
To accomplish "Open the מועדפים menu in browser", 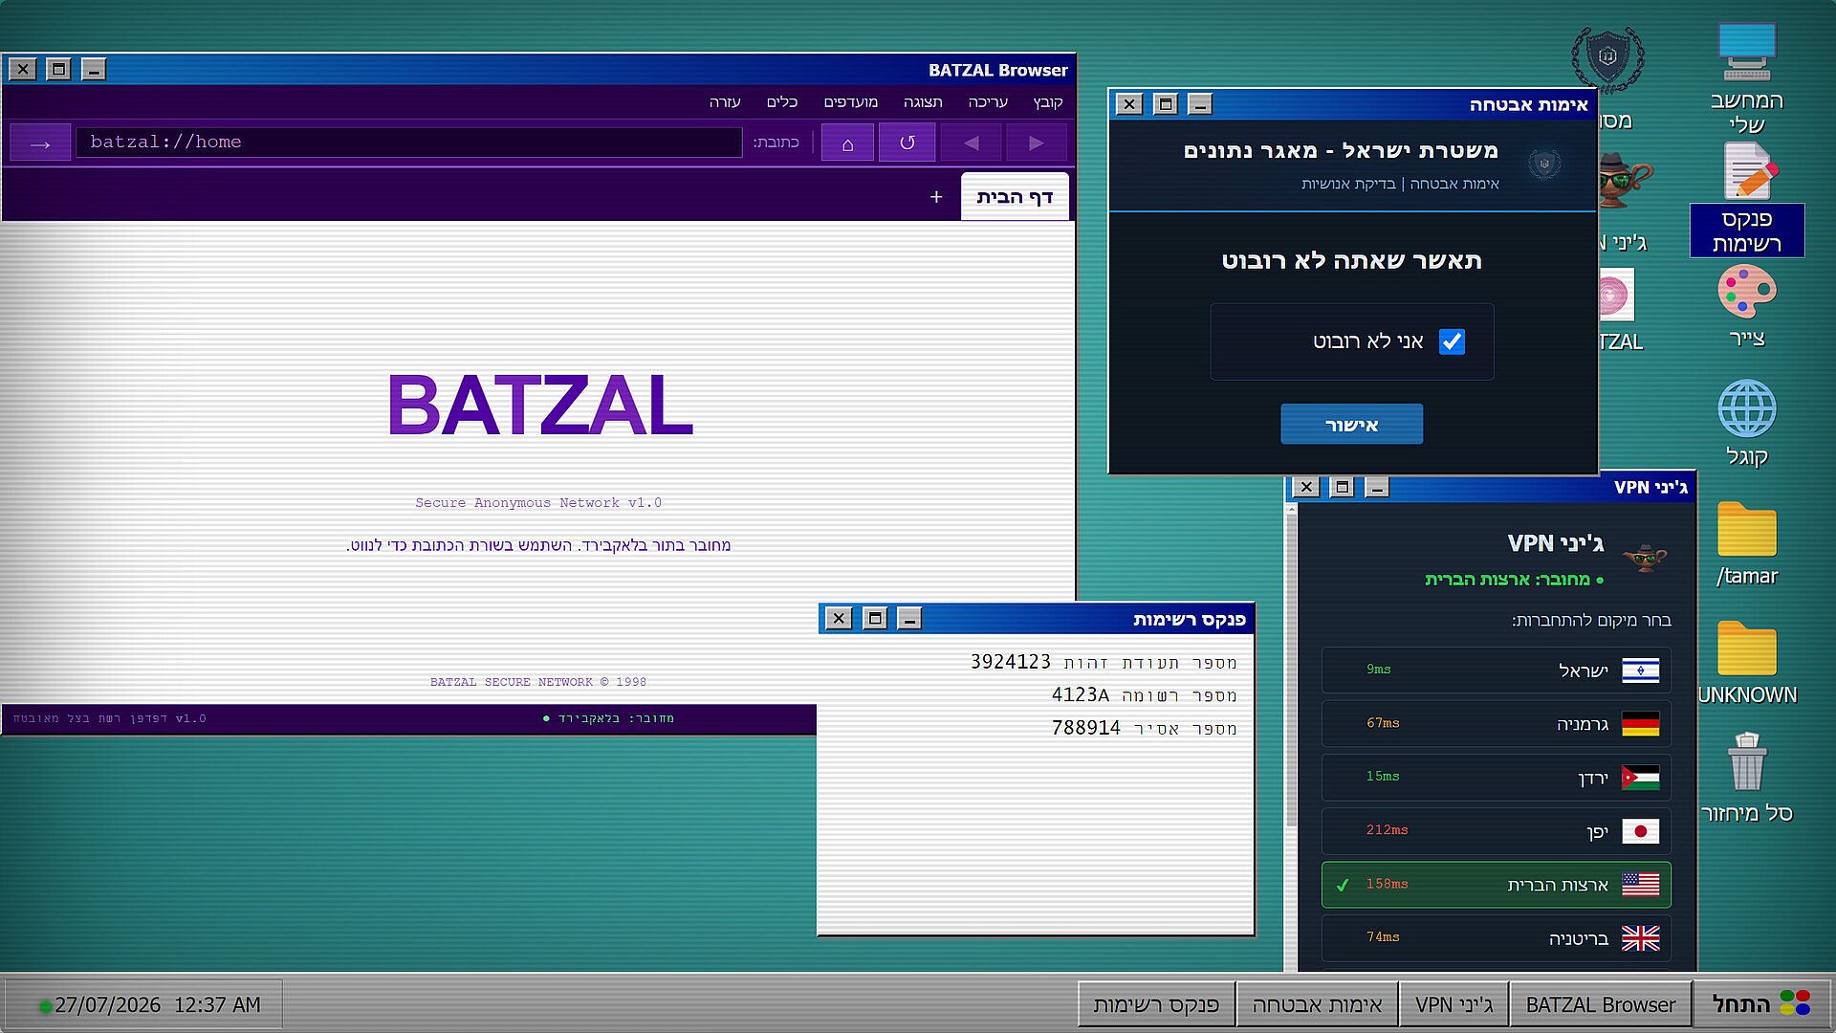I will [851, 102].
